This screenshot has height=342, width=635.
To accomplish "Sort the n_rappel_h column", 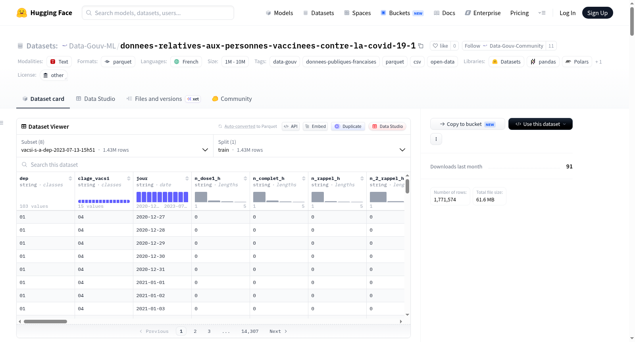I will click(362, 178).
